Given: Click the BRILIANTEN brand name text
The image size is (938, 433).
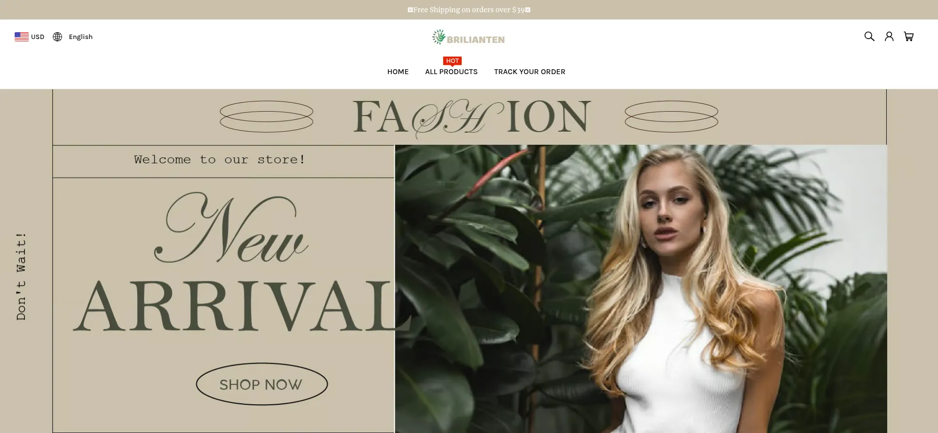Looking at the screenshot, I should 475,39.
